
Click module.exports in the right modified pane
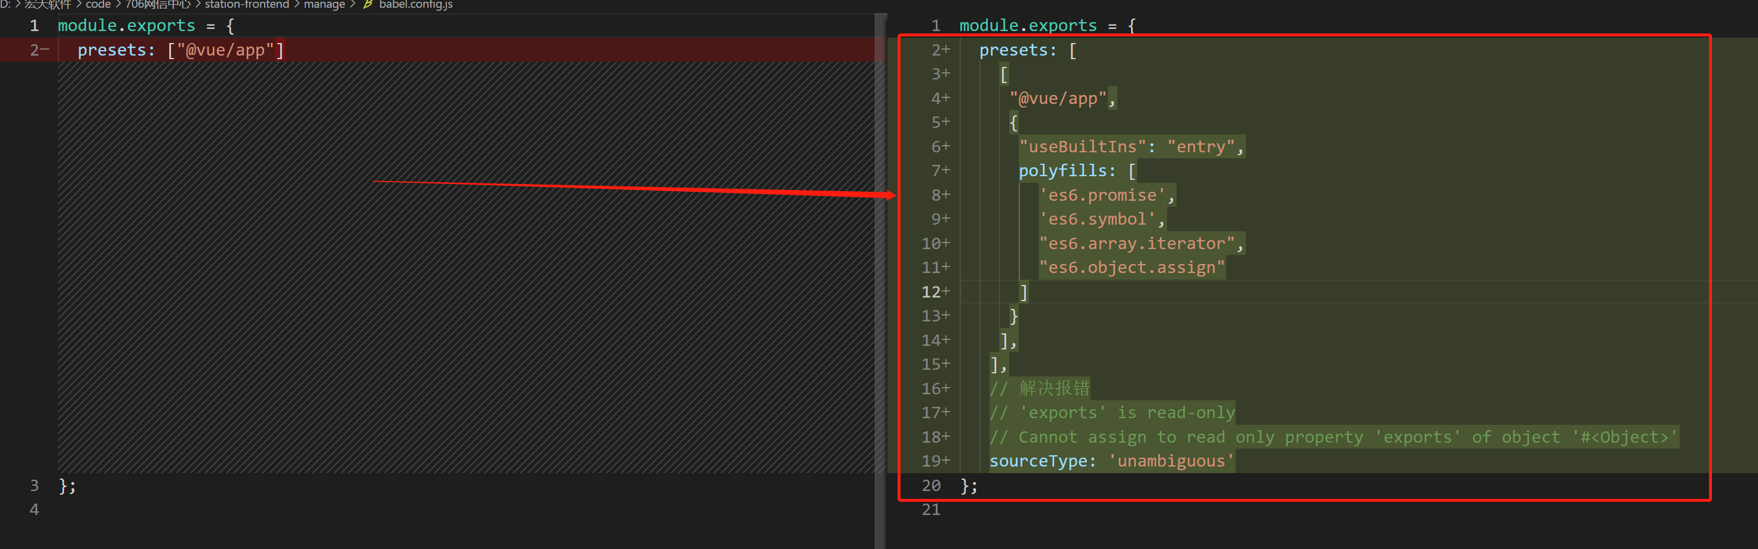point(1028,26)
